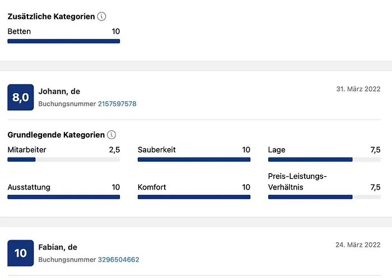This screenshot has width=392, height=280.
Task: Click info icon beside Grundlegende Kategorien
Action: point(111,135)
